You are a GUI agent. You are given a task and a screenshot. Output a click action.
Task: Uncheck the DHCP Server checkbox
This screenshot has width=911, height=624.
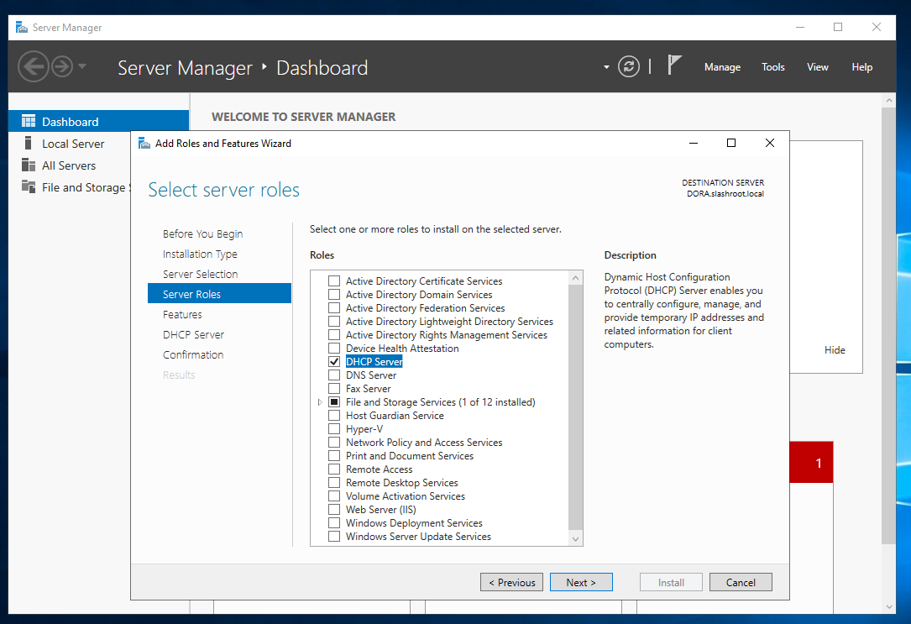(334, 362)
